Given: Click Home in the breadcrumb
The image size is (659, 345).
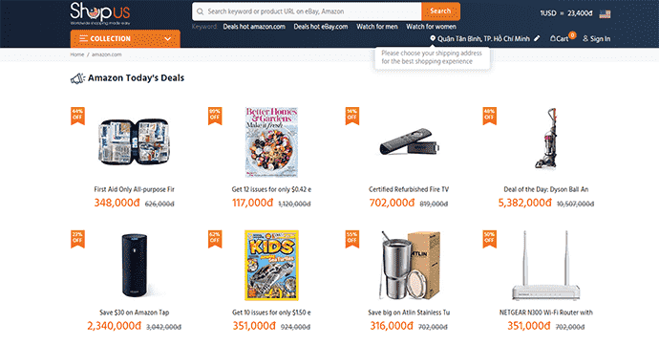Looking at the screenshot, I should [77, 54].
